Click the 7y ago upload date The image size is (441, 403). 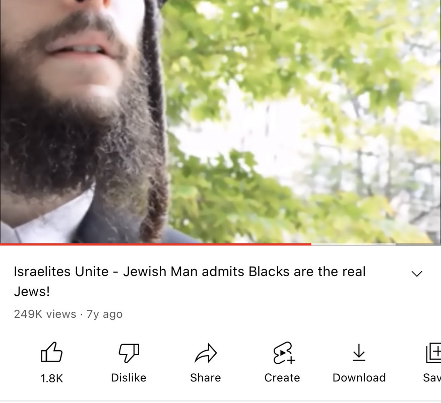pyautogui.click(x=105, y=314)
